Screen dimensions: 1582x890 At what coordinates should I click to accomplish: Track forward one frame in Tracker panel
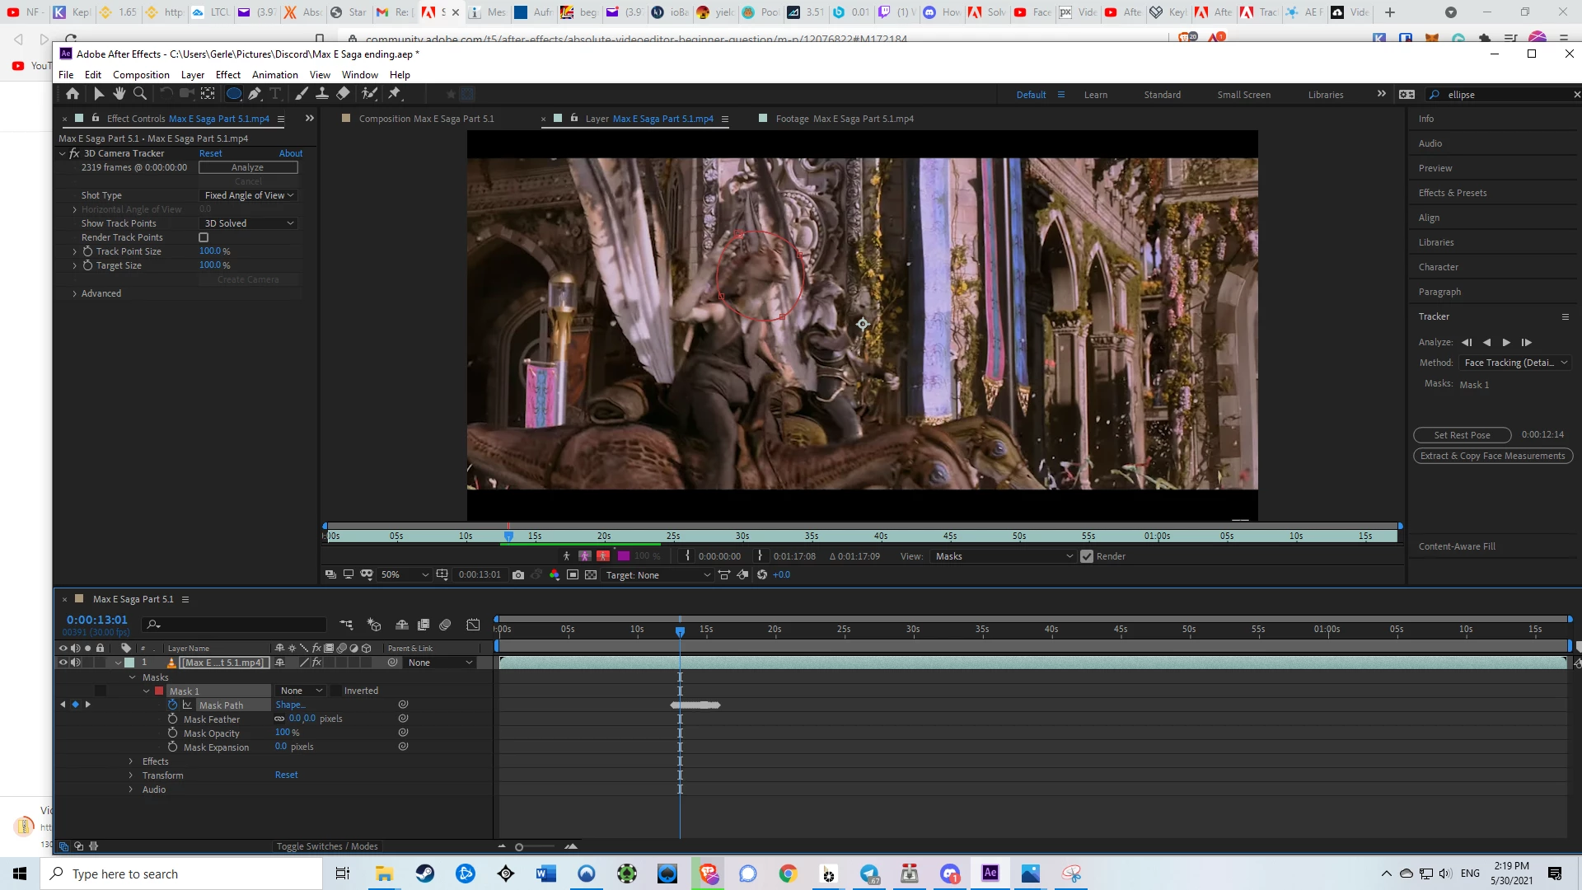(1526, 342)
